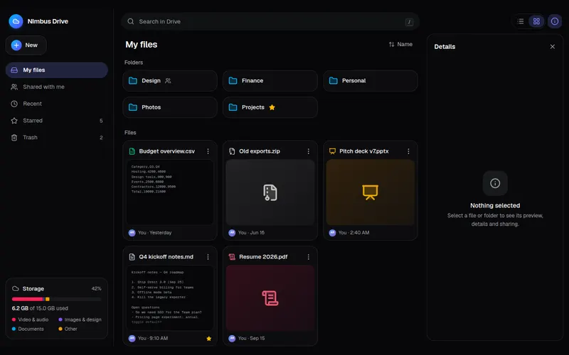
Task: Click the shared people icon on Design folder
Action: pyautogui.click(x=168, y=80)
